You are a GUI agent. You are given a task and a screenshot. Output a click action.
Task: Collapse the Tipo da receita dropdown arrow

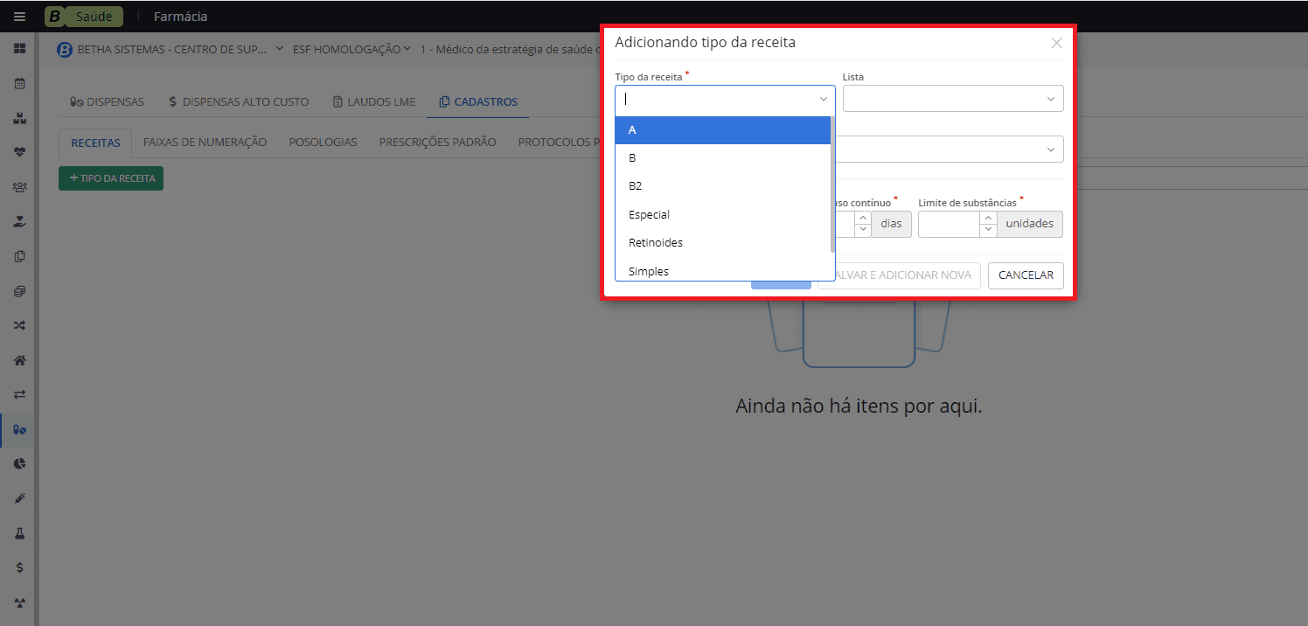click(x=823, y=100)
